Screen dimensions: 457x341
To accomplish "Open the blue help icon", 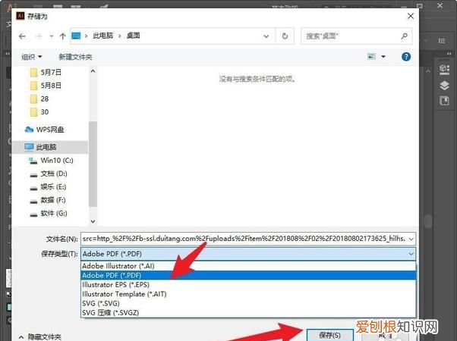I will pos(406,56).
